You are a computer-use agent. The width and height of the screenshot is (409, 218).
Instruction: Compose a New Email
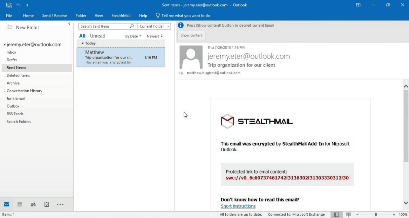tap(23, 27)
